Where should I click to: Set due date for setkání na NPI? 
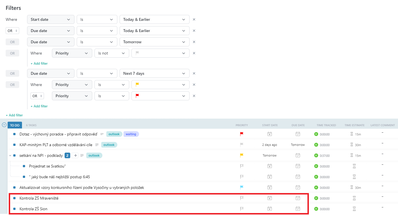tap(298, 155)
